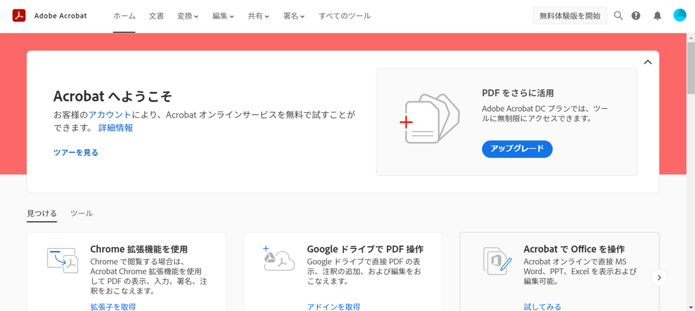Collapse the welcome banner with chevron
Image resolution: width=695 pixels, height=311 pixels.
648,62
